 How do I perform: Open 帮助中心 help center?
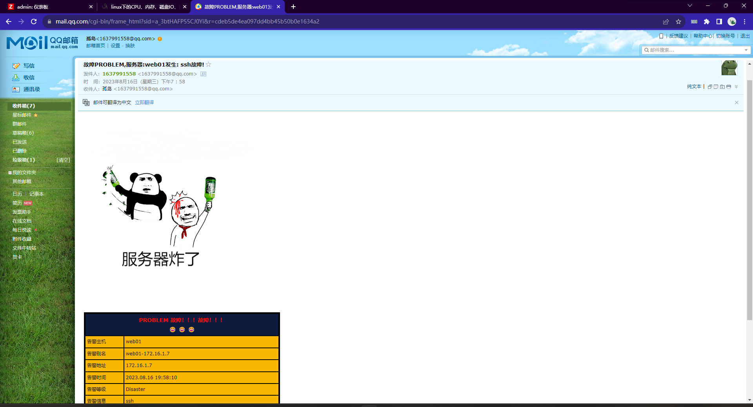coord(703,36)
